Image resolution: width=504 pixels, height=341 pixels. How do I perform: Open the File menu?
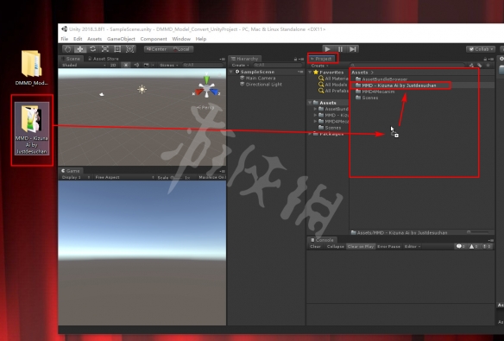click(64, 39)
